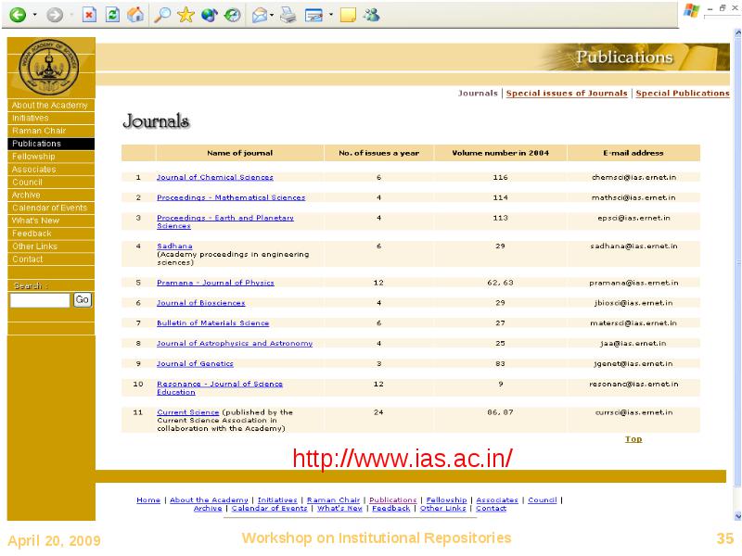Screen dimensions: 742x556
Task: Click the Home footer link
Action: click(148, 500)
